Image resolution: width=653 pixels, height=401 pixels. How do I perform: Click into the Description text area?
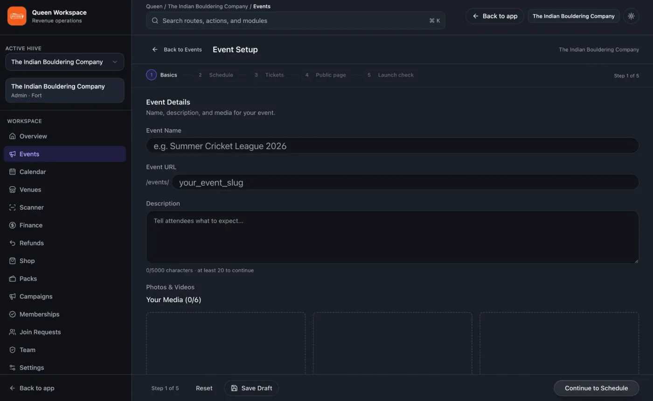pyautogui.click(x=392, y=237)
